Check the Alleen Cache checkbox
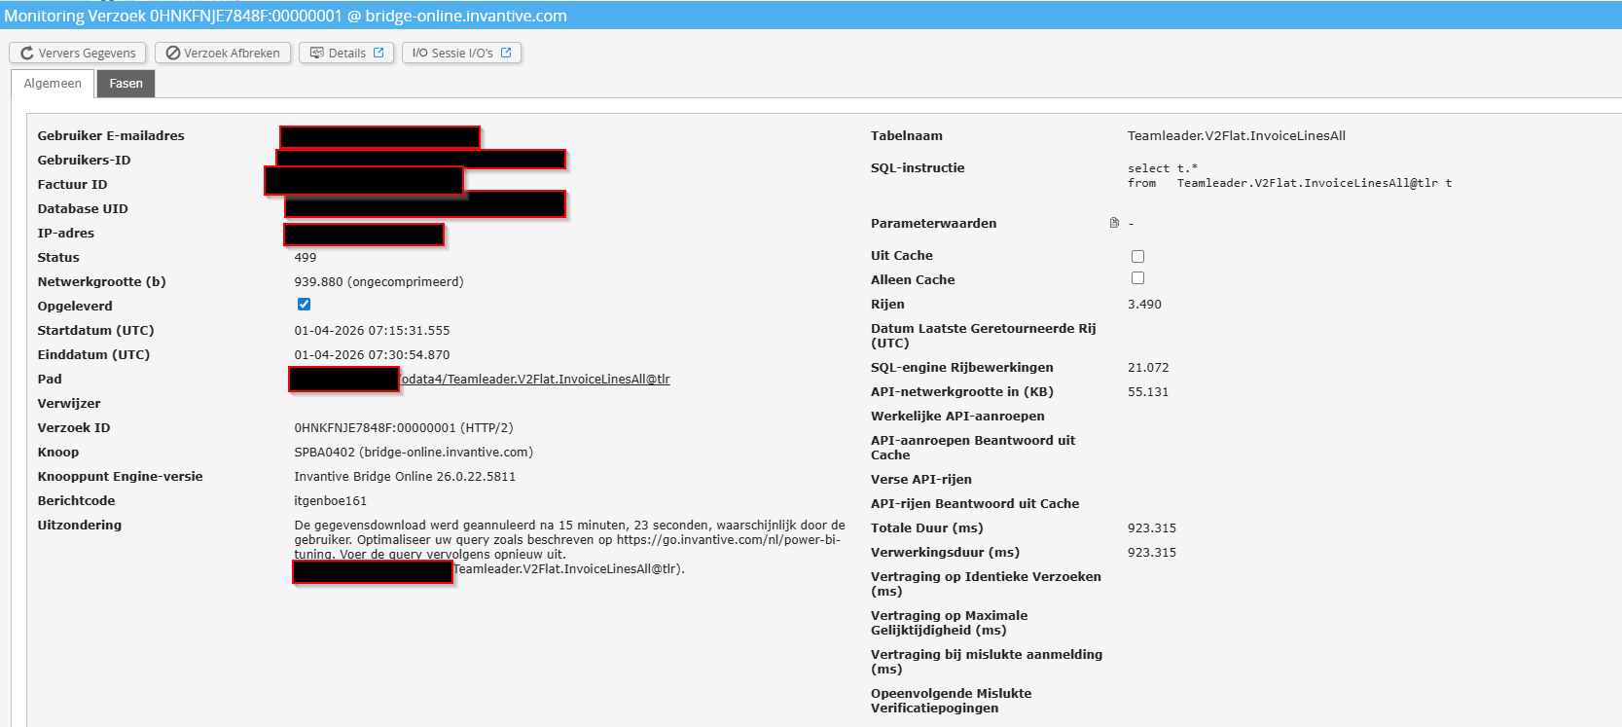Screen dimensions: 1622x727 [1137, 278]
